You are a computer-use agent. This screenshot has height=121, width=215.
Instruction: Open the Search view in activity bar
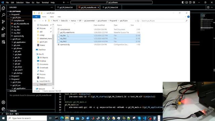(3, 15)
